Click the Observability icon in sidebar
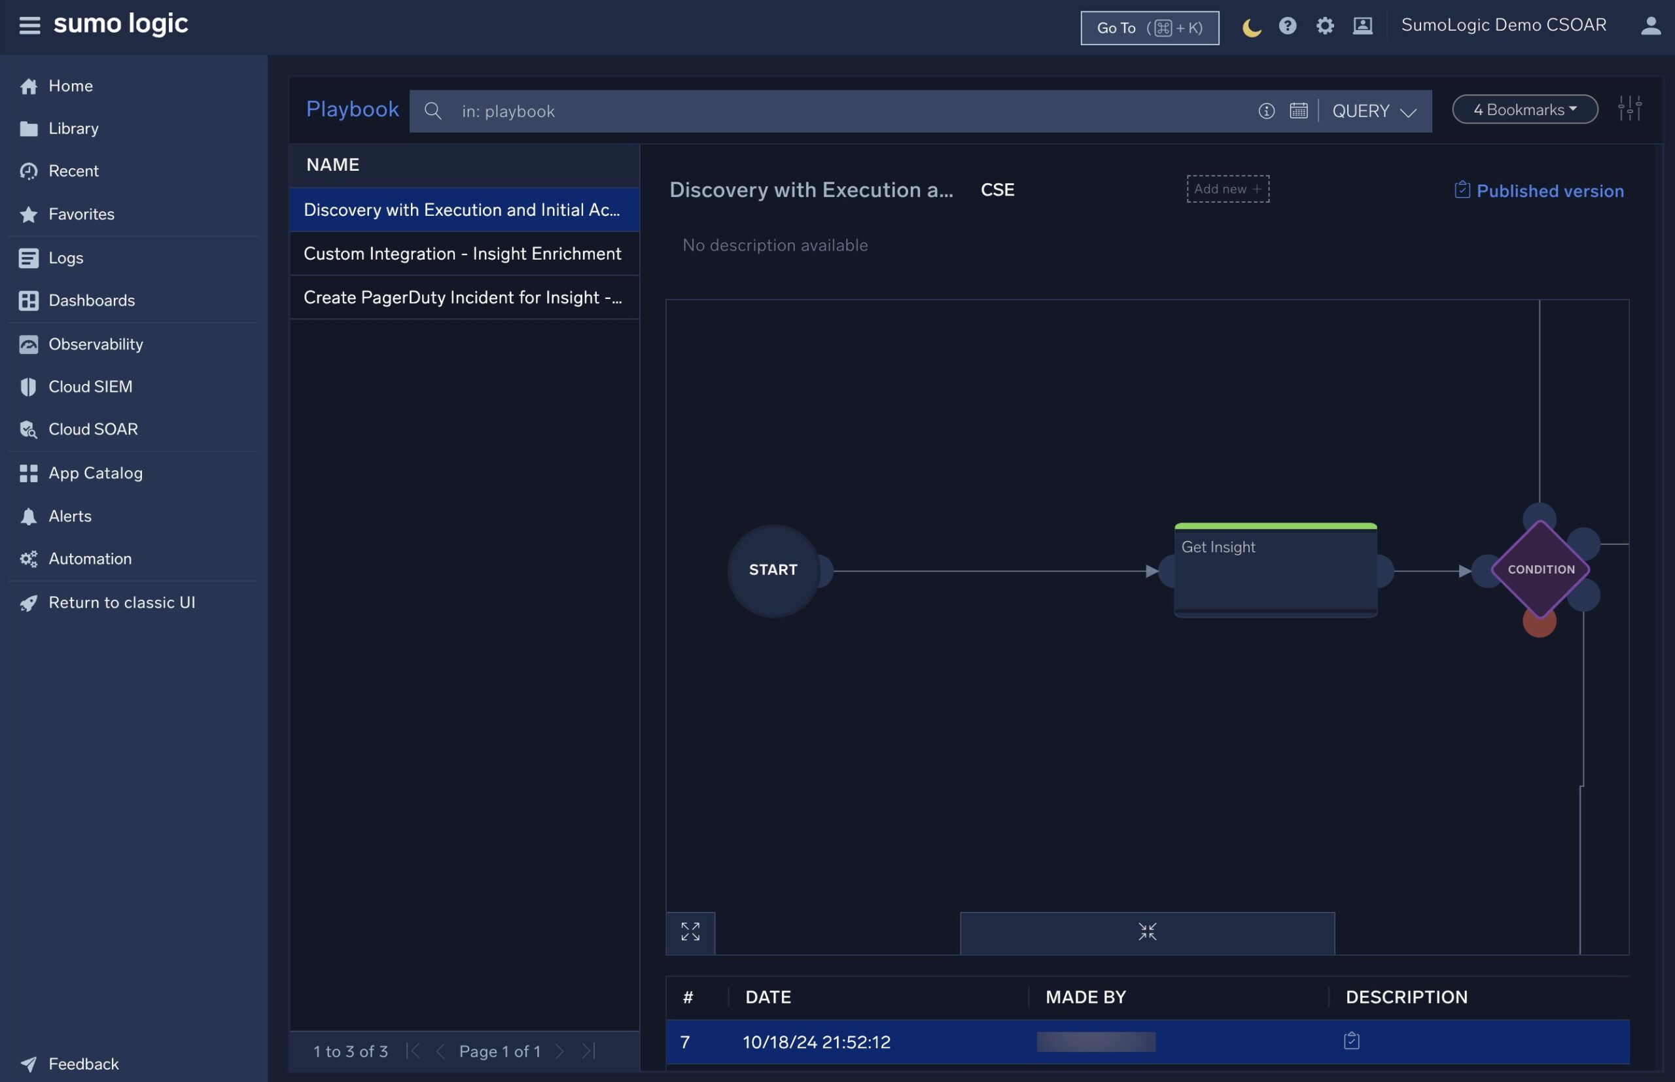The width and height of the screenshot is (1675, 1082). coord(29,344)
